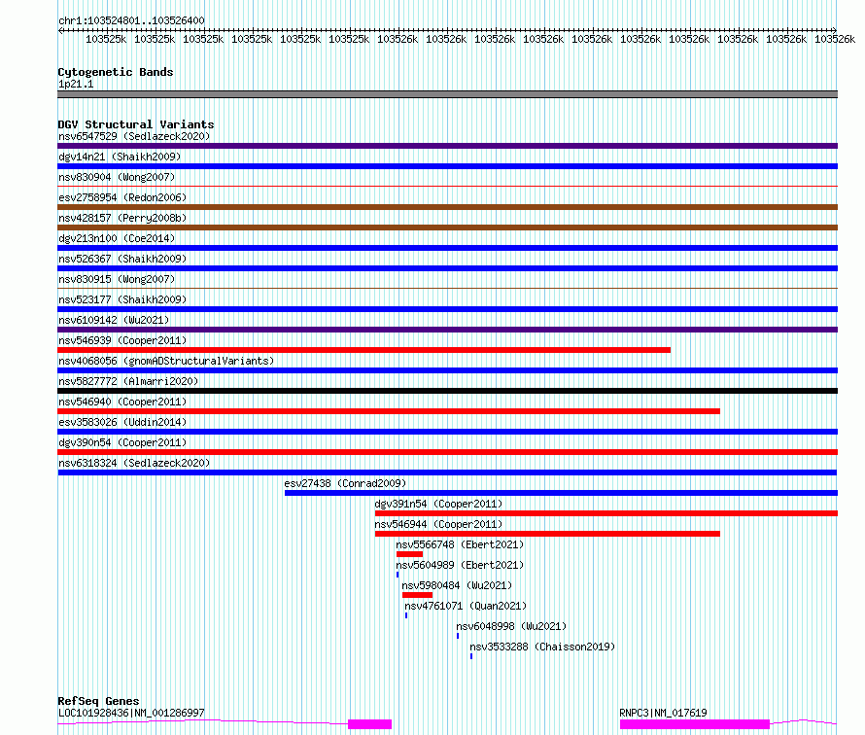Click the small blue mark under nsv5604989
865x735 pixels.
(x=398, y=575)
